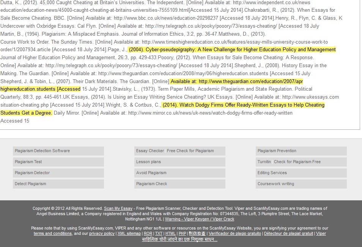Click the Détecteur de plagiat gratuit link
Image resolution: width=362 pixels, height=247 pixels.
click(x=288, y=233)
